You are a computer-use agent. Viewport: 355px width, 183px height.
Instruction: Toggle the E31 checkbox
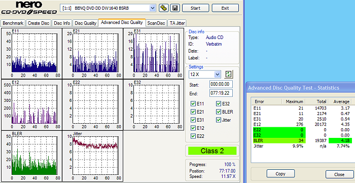coord(193,120)
